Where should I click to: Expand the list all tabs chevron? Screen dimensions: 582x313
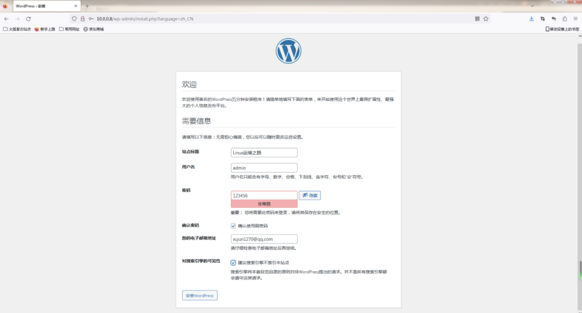575,6
